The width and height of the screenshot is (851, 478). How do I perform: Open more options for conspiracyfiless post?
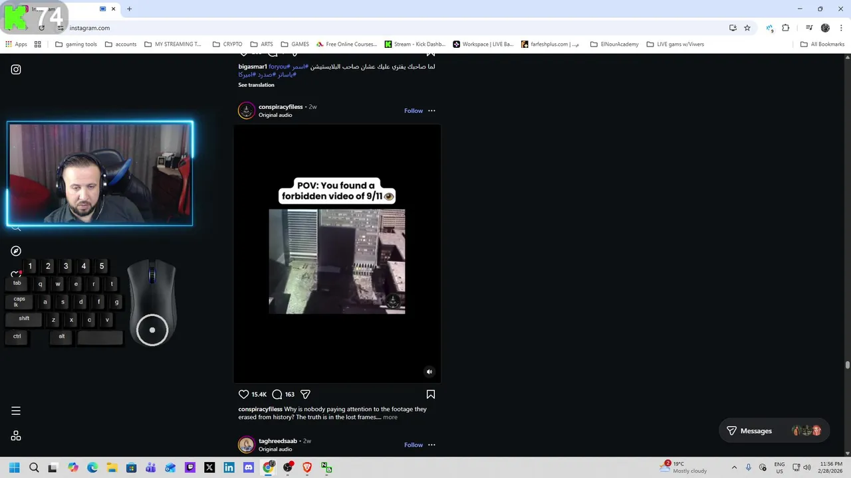(431, 111)
